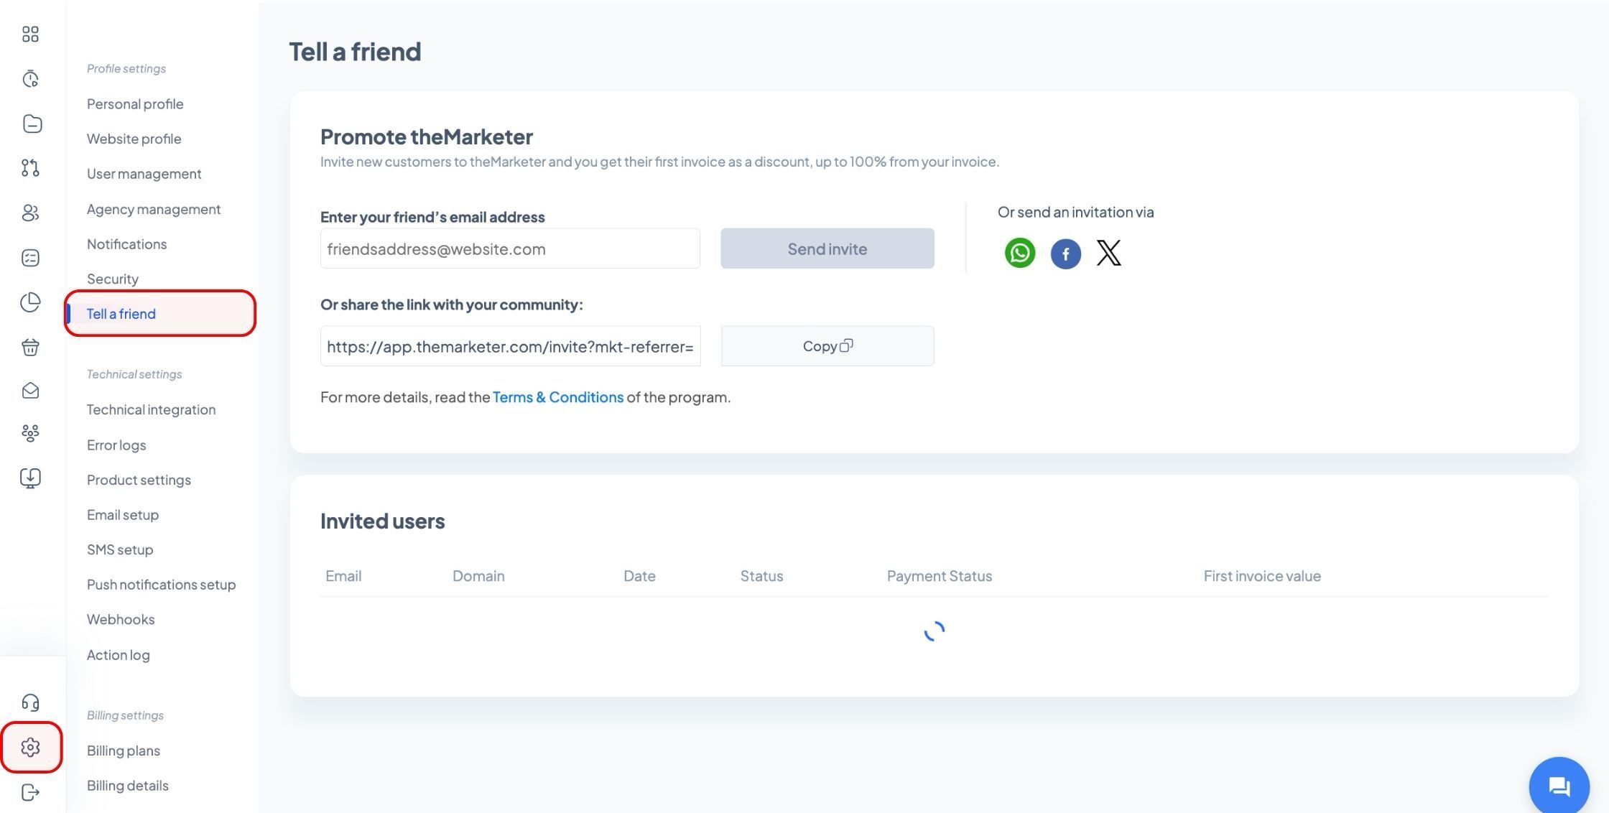1609x813 pixels.
Task: Open the chat bubble widget
Action: (1559, 786)
